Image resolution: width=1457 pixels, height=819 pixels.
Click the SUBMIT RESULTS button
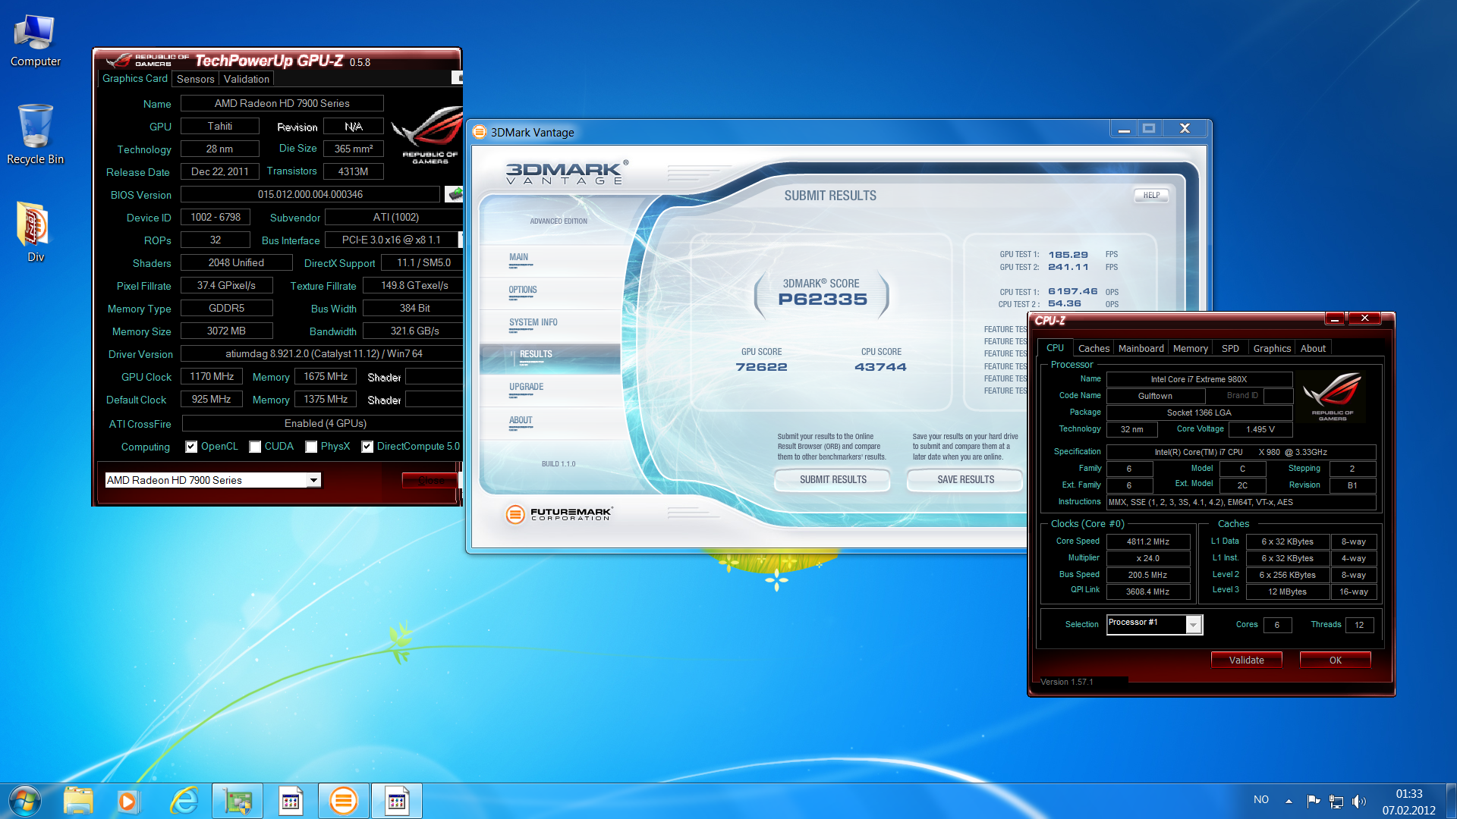[x=832, y=479]
